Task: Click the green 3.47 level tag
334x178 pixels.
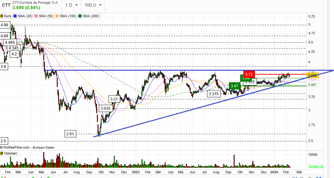Action: coord(235,86)
